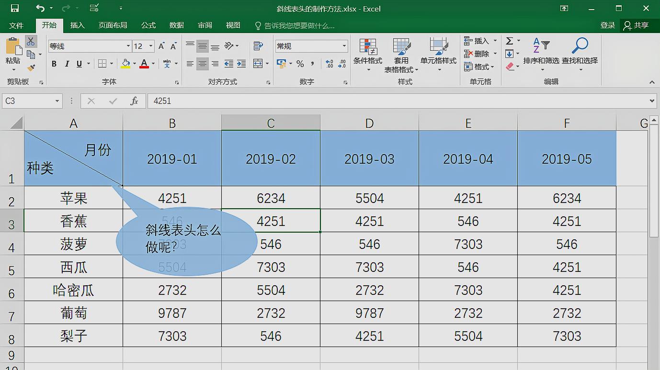Clear contents with the eraser icon

[510, 67]
